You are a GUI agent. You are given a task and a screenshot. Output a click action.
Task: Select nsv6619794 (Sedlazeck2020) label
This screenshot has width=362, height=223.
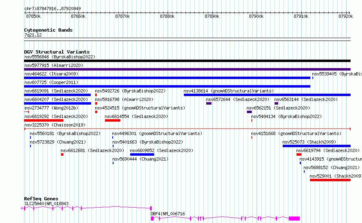pyautogui.click(x=328, y=150)
